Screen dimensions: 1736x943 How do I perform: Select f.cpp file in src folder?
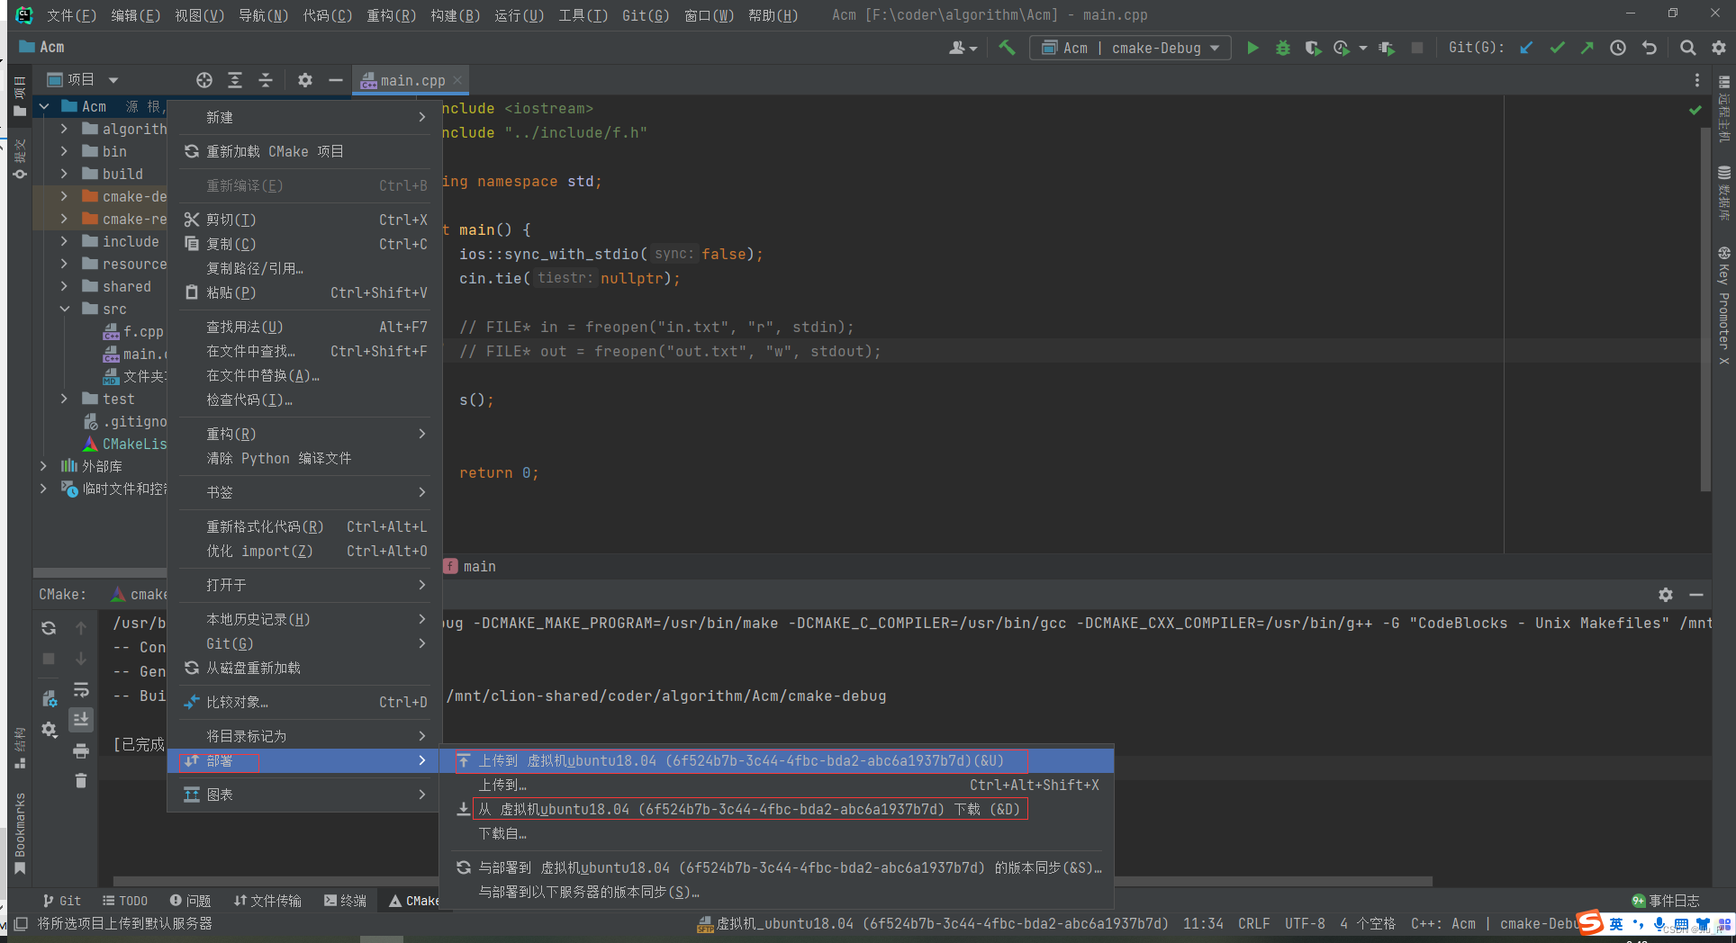coord(133,331)
